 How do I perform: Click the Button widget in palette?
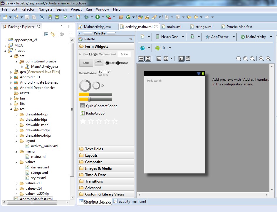click(x=124, y=54)
